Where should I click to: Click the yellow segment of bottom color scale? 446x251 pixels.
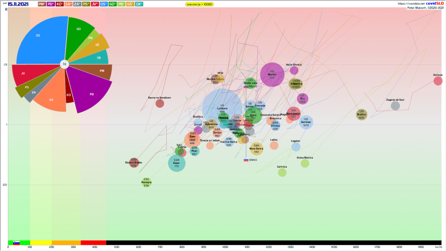41,243
